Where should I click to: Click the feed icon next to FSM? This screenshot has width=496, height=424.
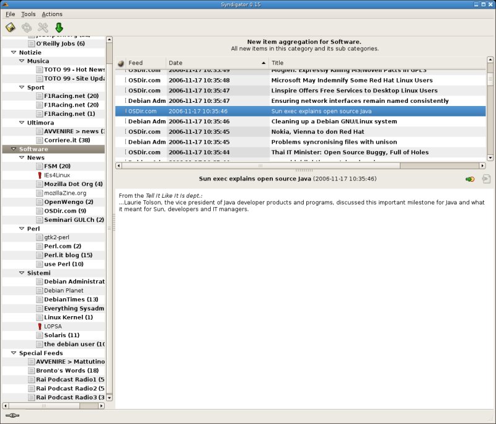click(39, 166)
